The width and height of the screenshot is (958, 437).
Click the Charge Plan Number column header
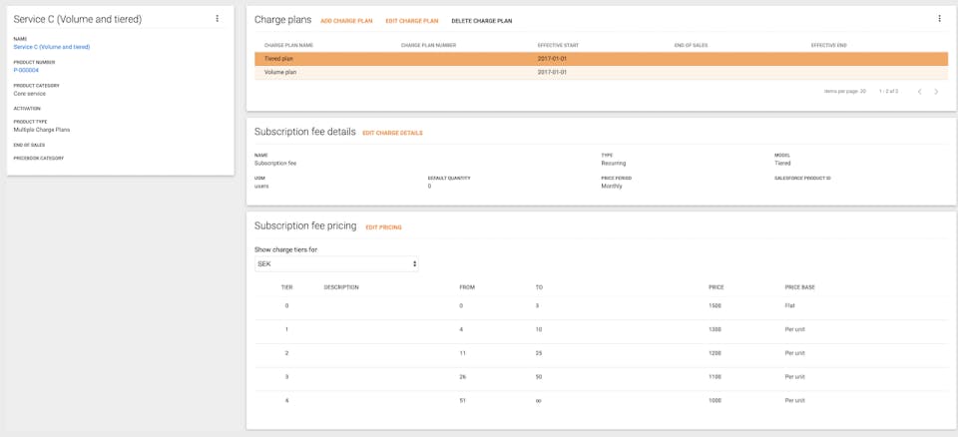point(428,45)
